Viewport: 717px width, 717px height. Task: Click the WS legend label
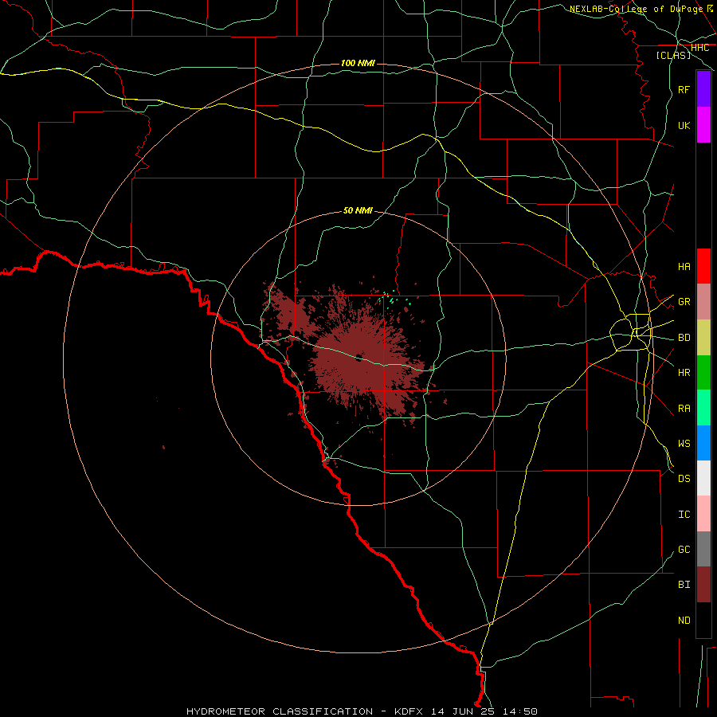coord(684,443)
